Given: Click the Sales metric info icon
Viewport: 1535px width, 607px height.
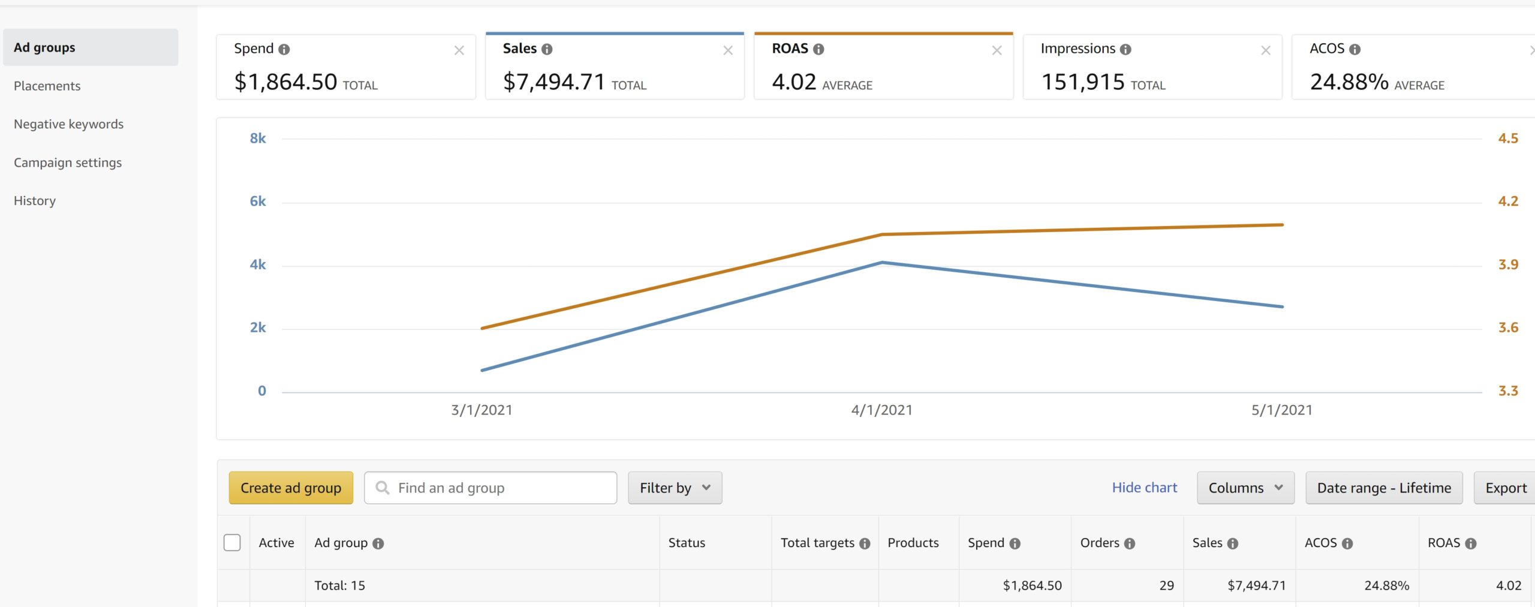Looking at the screenshot, I should pos(547,50).
